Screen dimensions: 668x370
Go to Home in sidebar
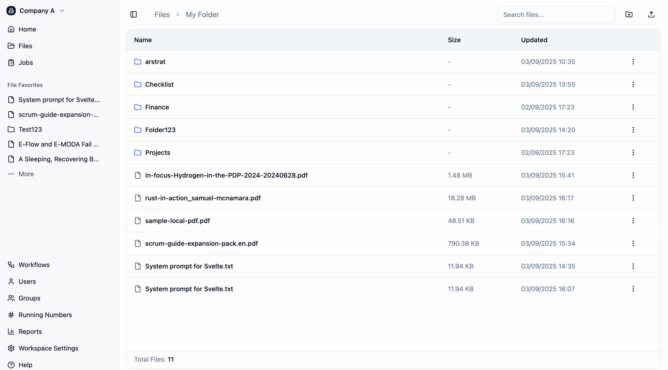tap(27, 29)
